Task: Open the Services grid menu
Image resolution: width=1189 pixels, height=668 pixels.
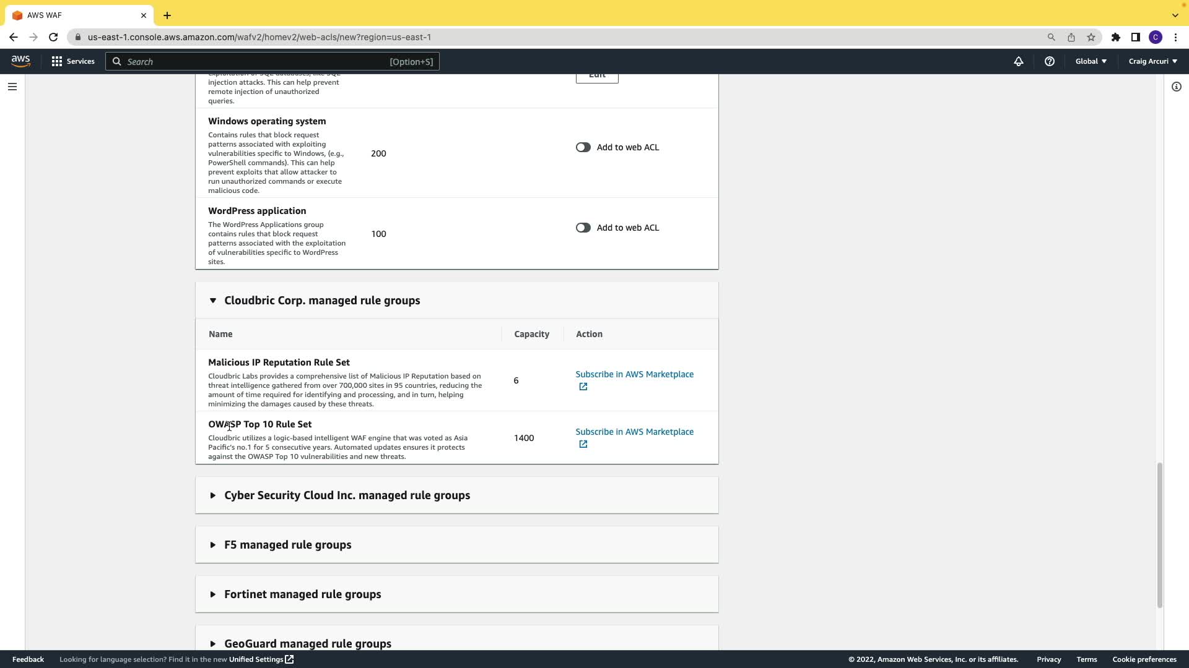Action: (73, 61)
